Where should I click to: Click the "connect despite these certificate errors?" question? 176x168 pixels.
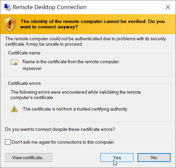(60, 129)
